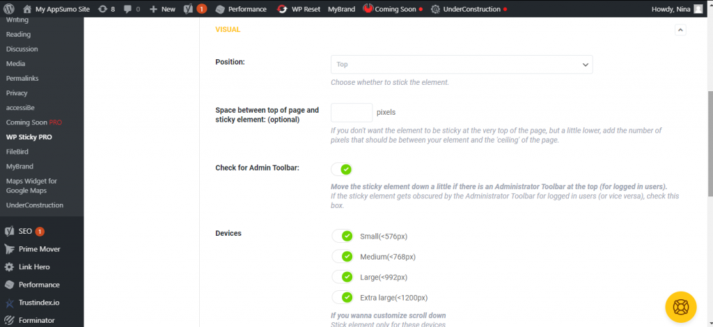This screenshot has height=327, width=713.
Task: Open FileBird settings
Action: point(17,152)
